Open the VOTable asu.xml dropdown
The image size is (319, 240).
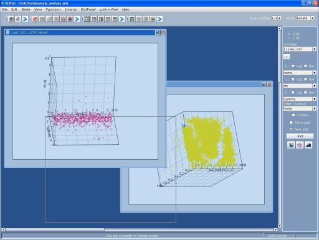tap(300, 49)
